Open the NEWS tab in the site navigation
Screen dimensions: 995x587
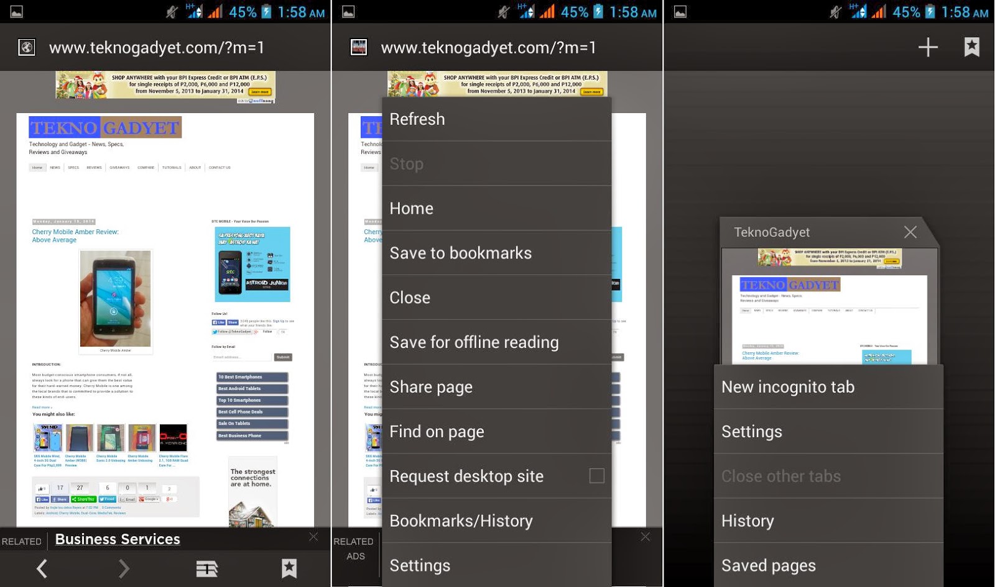(x=55, y=168)
